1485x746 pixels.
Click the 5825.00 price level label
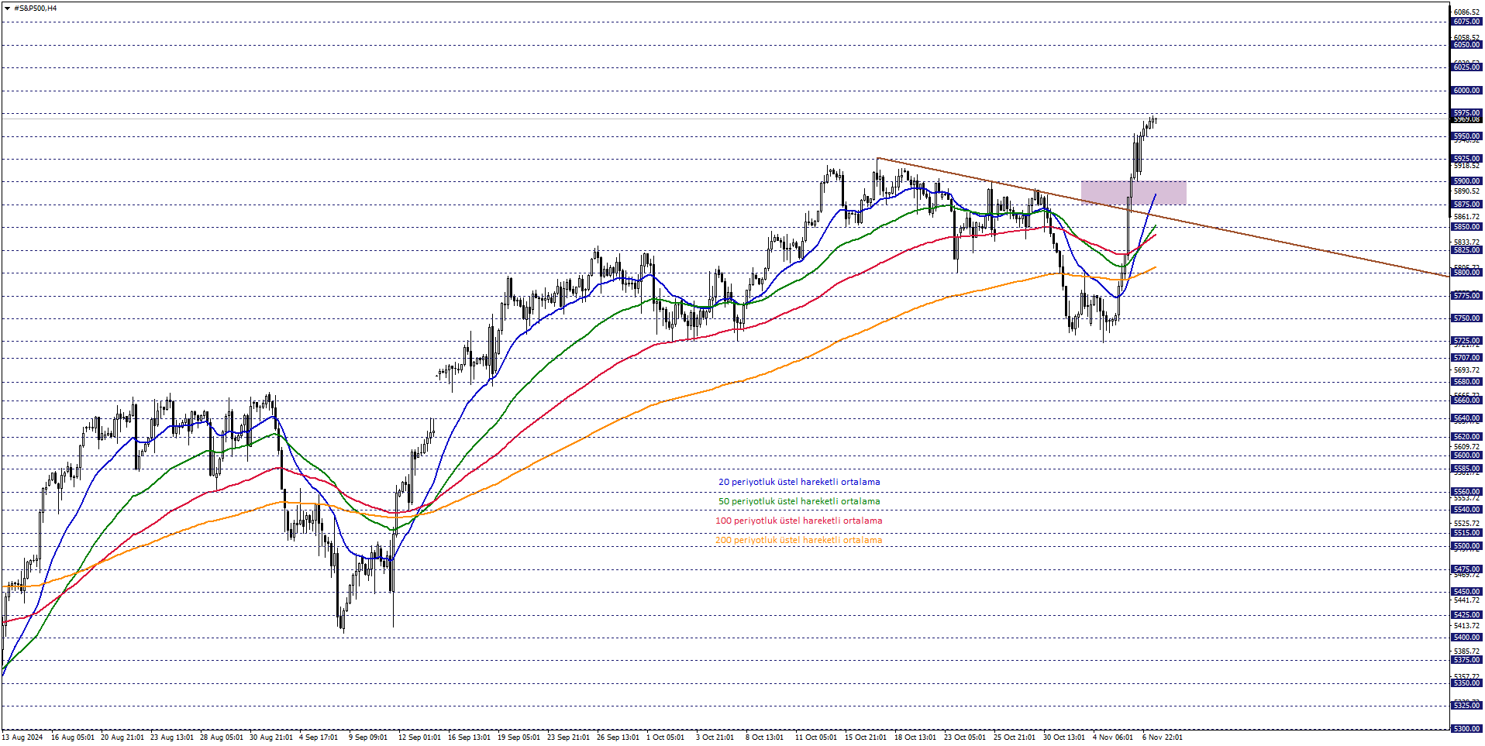pyautogui.click(x=1466, y=250)
